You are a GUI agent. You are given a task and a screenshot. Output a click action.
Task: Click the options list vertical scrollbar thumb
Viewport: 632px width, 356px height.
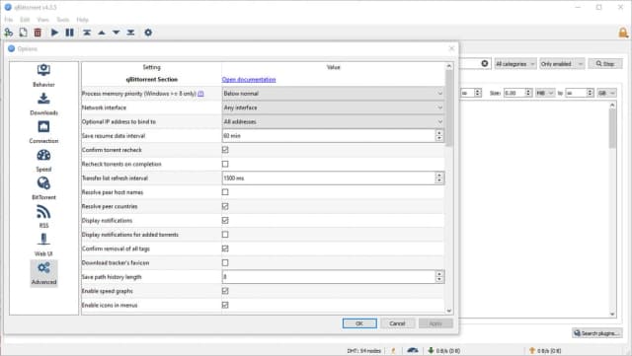449,107
